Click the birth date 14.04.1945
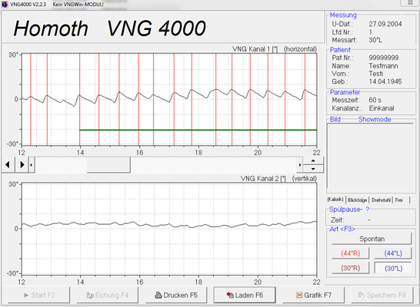The image size is (420, 307). [385, 81]
